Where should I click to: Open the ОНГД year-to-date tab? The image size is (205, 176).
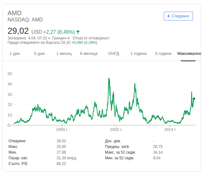coord(114,54)
